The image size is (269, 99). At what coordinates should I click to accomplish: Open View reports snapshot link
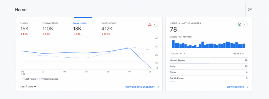[140, 87]
